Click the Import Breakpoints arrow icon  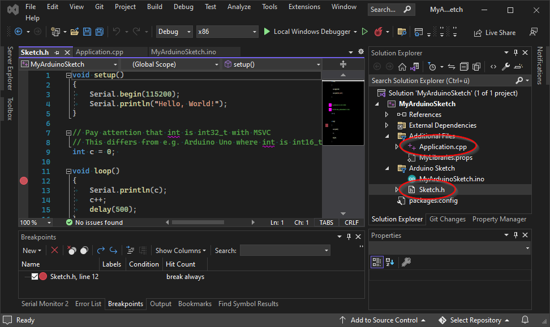[113, 250]
